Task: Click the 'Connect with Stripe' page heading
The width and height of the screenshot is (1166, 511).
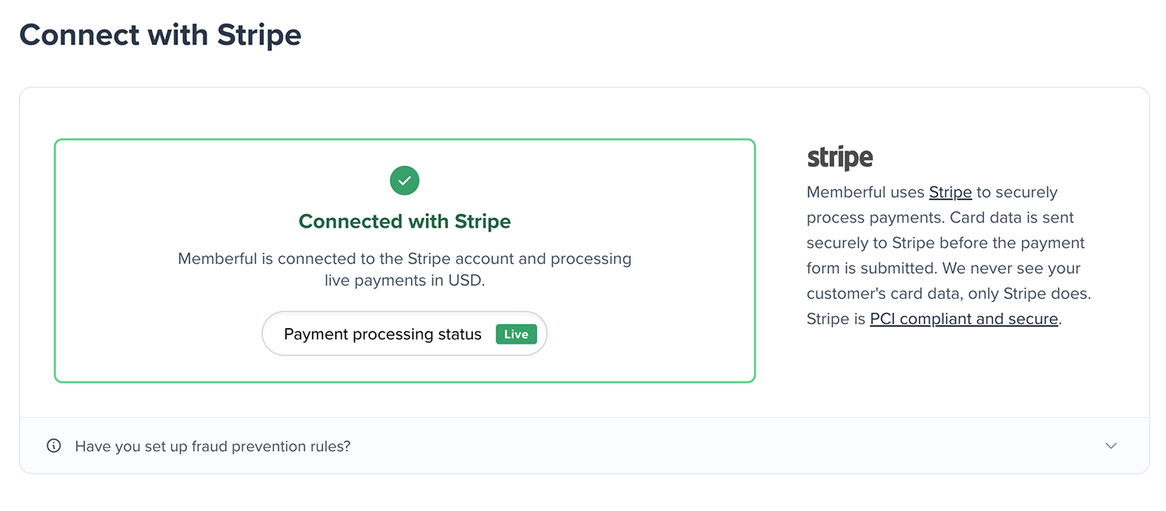Action: [160, 35]
